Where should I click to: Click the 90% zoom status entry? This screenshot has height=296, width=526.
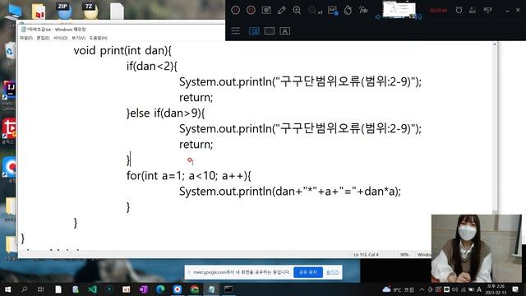(x=404, y=255)
